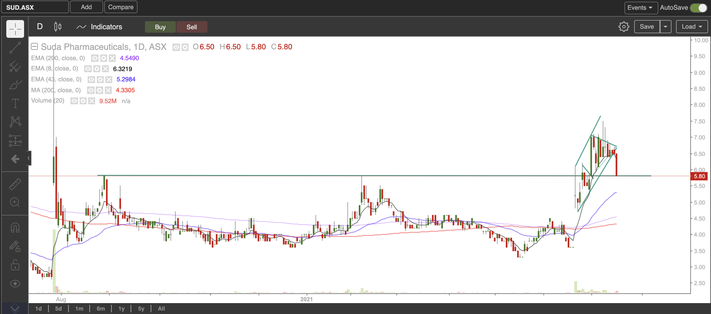The height and width of the screenshot is (314, 711).
Task: Select the brush drawing tool
Action: [x=15, y=85]
